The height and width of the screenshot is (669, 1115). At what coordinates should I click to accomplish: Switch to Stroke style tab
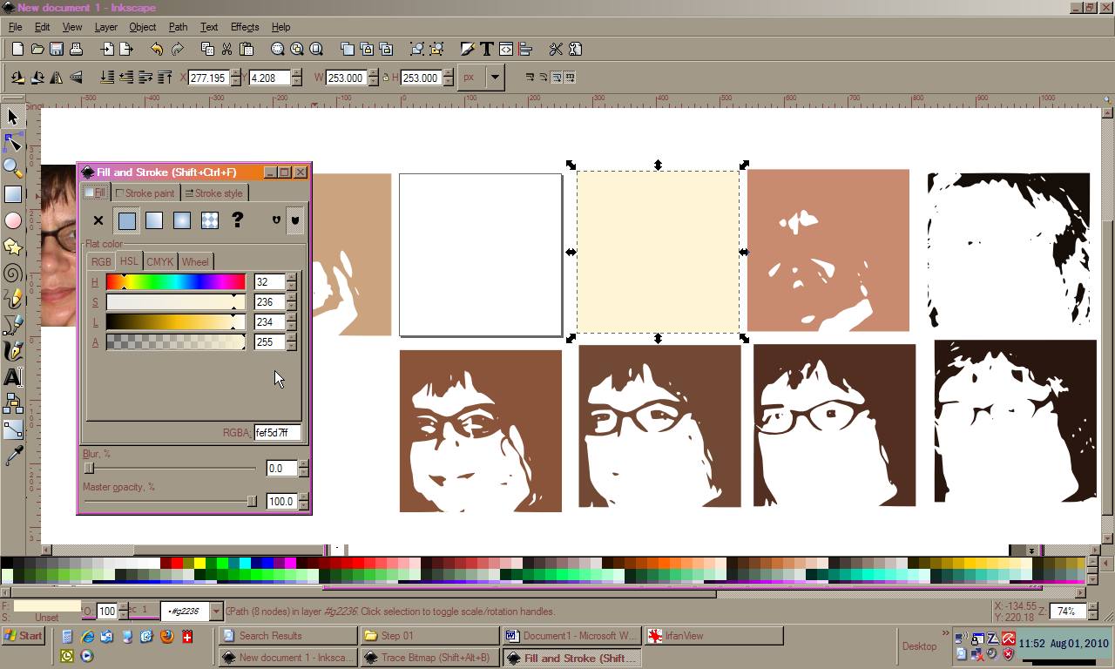214,193
